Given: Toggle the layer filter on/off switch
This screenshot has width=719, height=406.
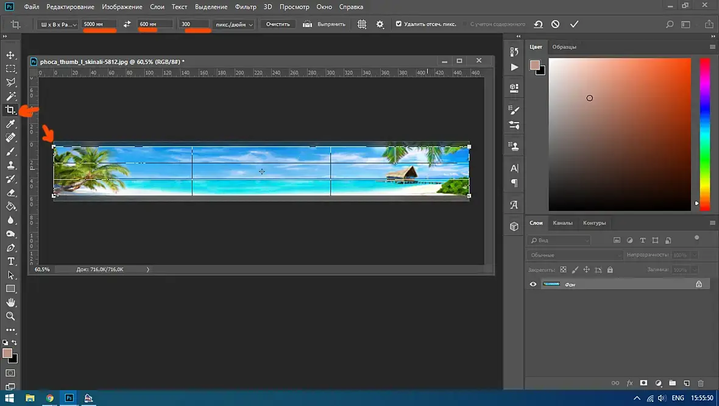Looking at the screenshot, I should pyautogui.click(x=696, y=238).
